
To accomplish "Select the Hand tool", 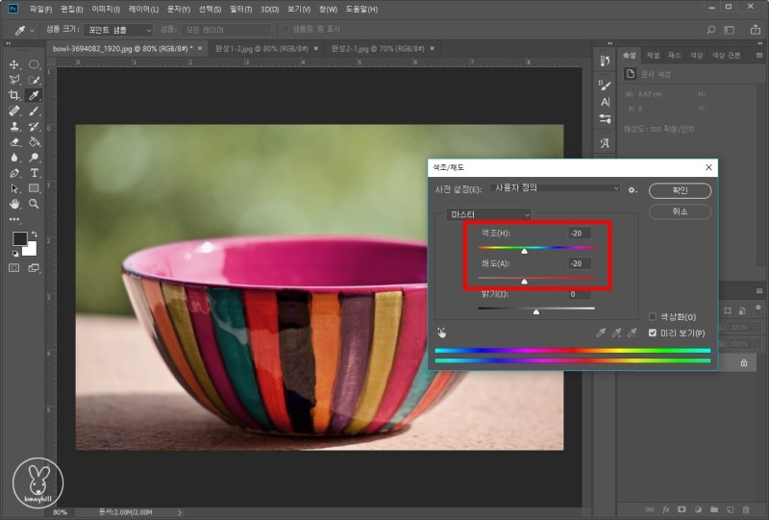I will click(x=14, y=204).
